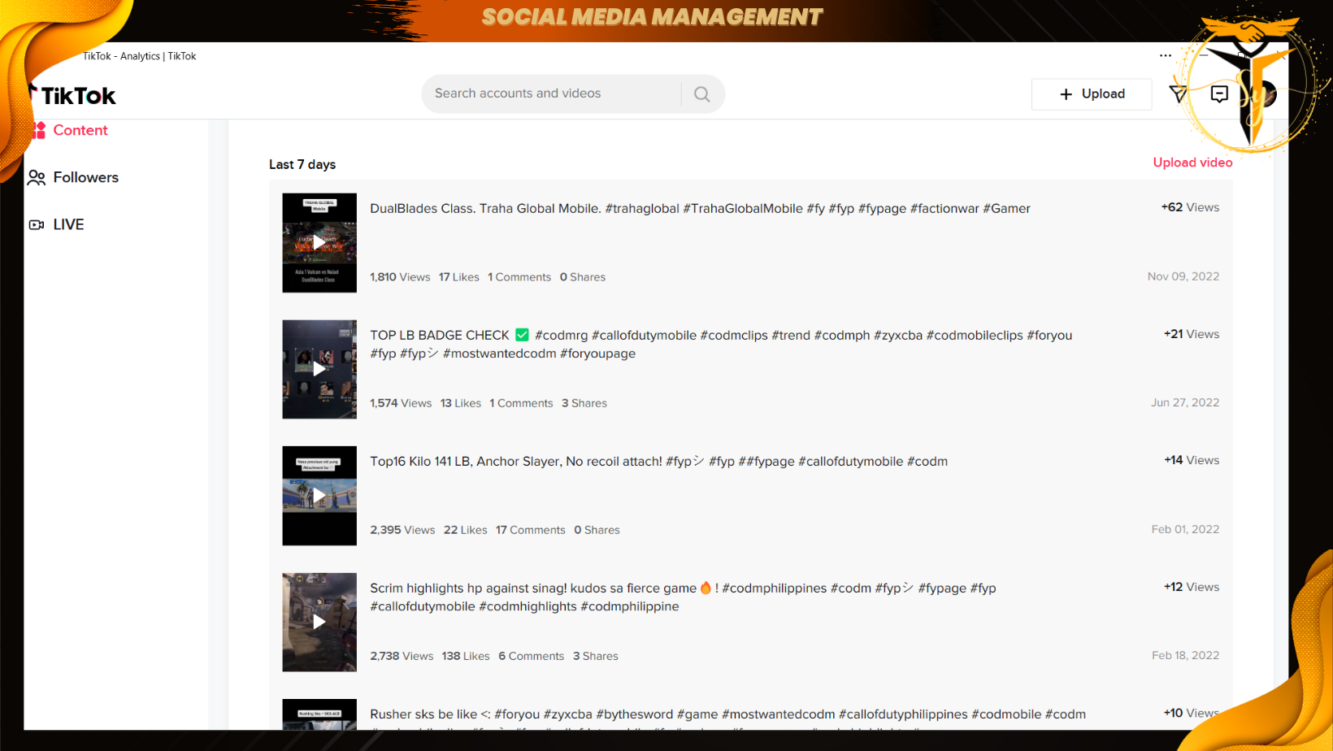This screenshot has height=751, width=1333.
Task: Play the Scrim highlights video
Action: click(319, 623)
